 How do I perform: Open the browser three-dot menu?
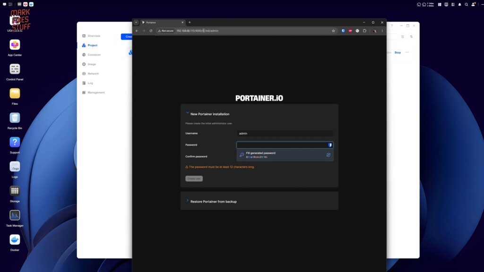tap(382, 31)
